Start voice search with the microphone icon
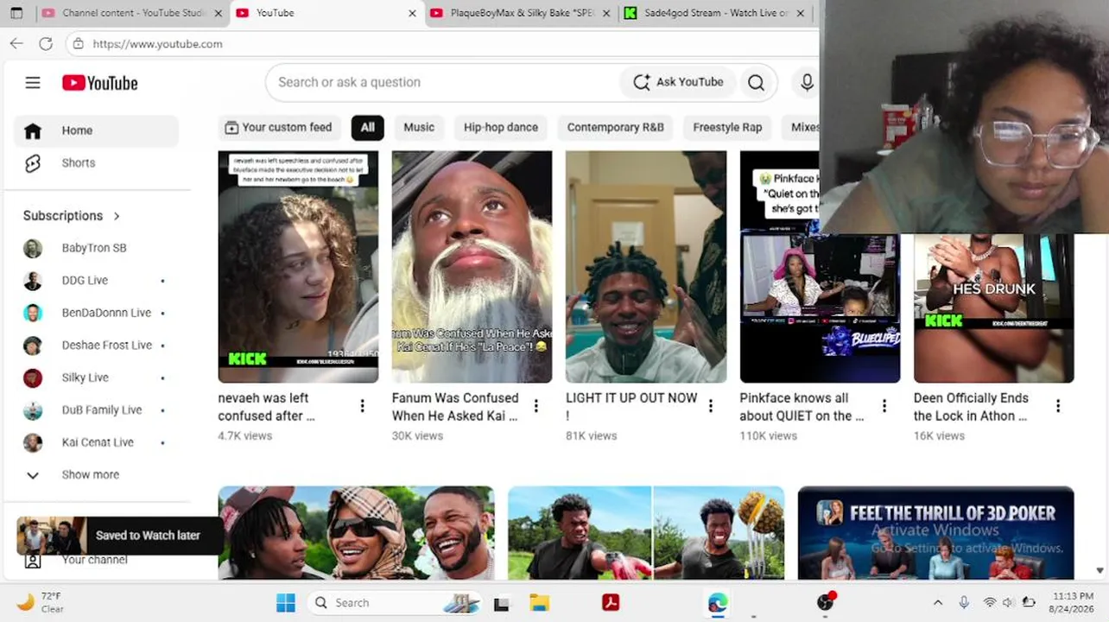The image size is (1109, 622). 807,82
